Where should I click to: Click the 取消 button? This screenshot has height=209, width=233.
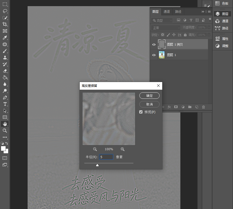149,104
